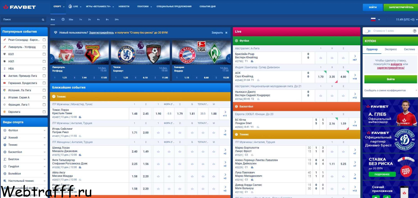Select the 24ч time filter

pos(116,20)
